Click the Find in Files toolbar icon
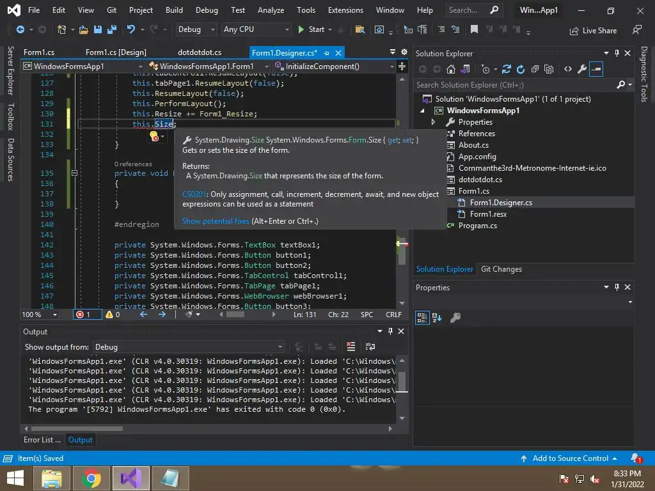This screenshot has width=655, height=491. point(359,29)
